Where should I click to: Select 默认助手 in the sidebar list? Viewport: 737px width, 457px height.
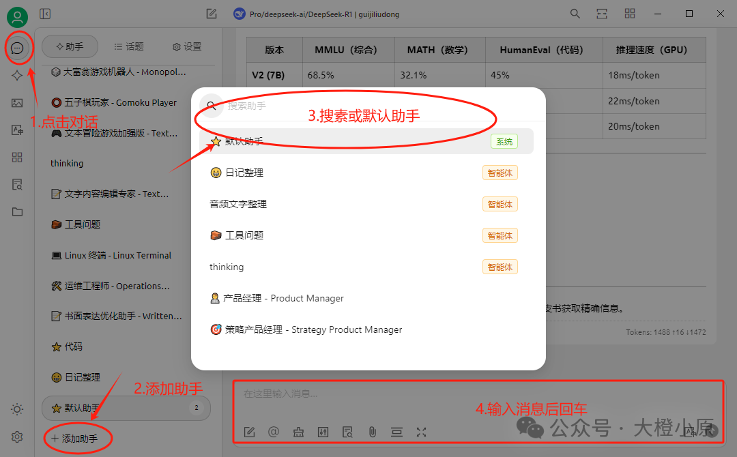point(126,408)
